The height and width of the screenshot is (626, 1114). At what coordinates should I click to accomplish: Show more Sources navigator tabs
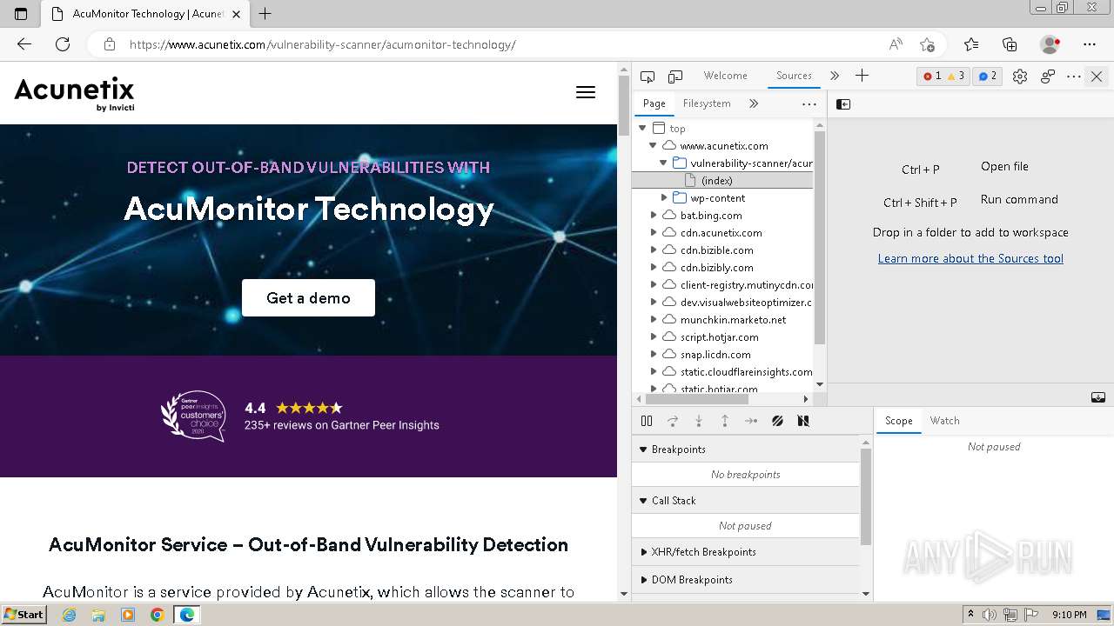click(x=754, y=103)
